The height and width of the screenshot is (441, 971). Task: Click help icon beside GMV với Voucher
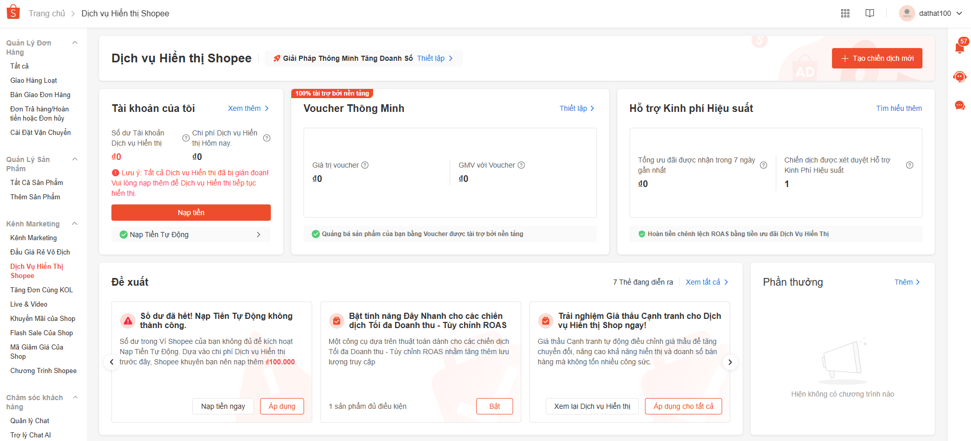[x=521, y=165]
